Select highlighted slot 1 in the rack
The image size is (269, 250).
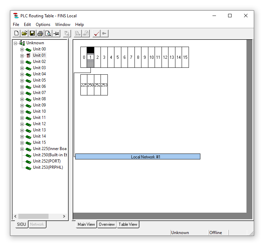tap(90, 57)
